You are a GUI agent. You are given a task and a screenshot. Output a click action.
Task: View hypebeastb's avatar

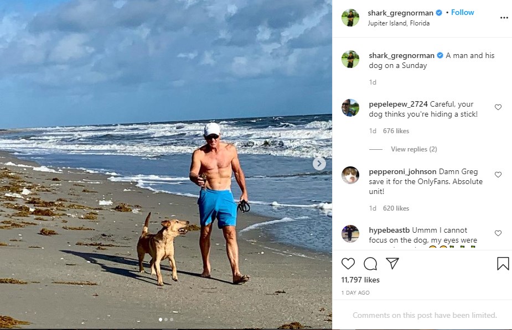click(x=350, y=234)
